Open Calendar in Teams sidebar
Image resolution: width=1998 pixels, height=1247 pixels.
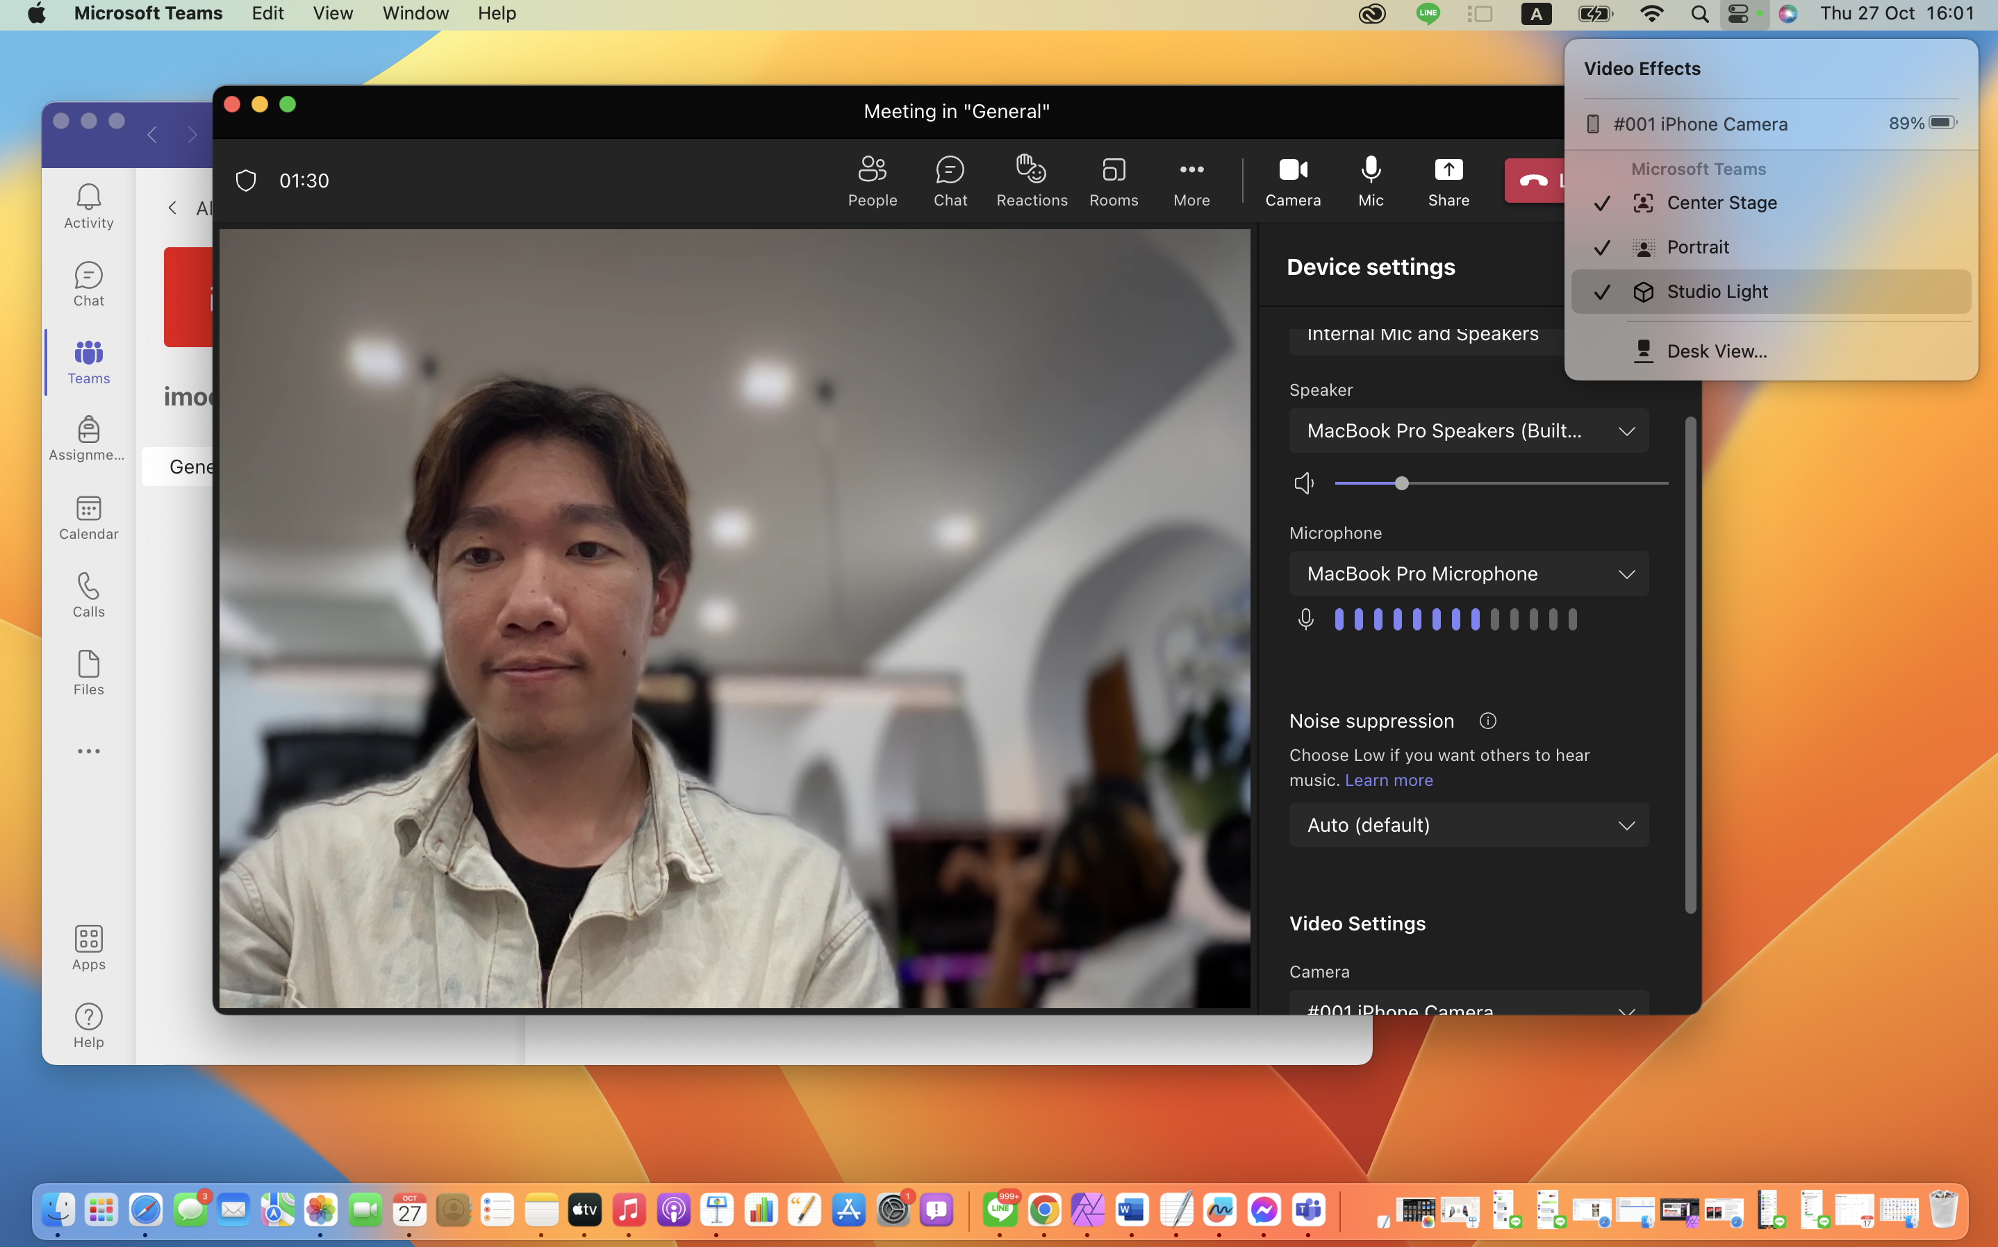click(88, 517)
